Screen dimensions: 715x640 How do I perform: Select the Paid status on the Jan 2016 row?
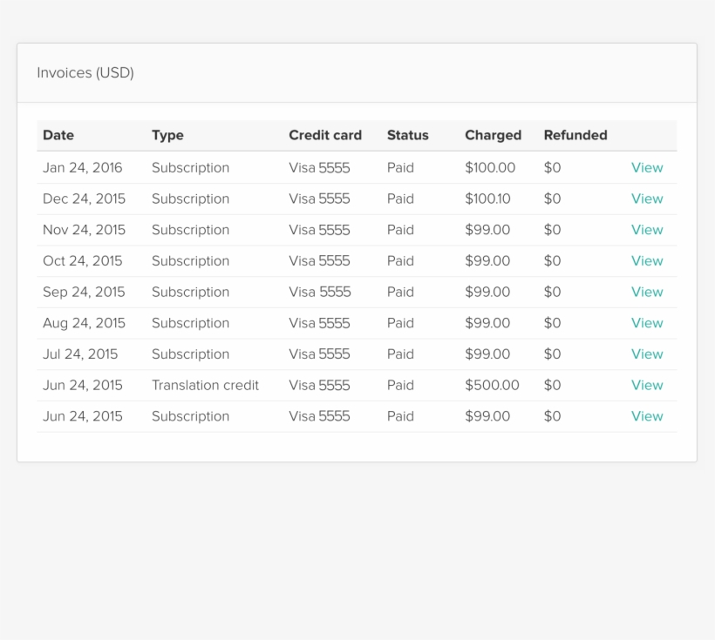point(400,167)
